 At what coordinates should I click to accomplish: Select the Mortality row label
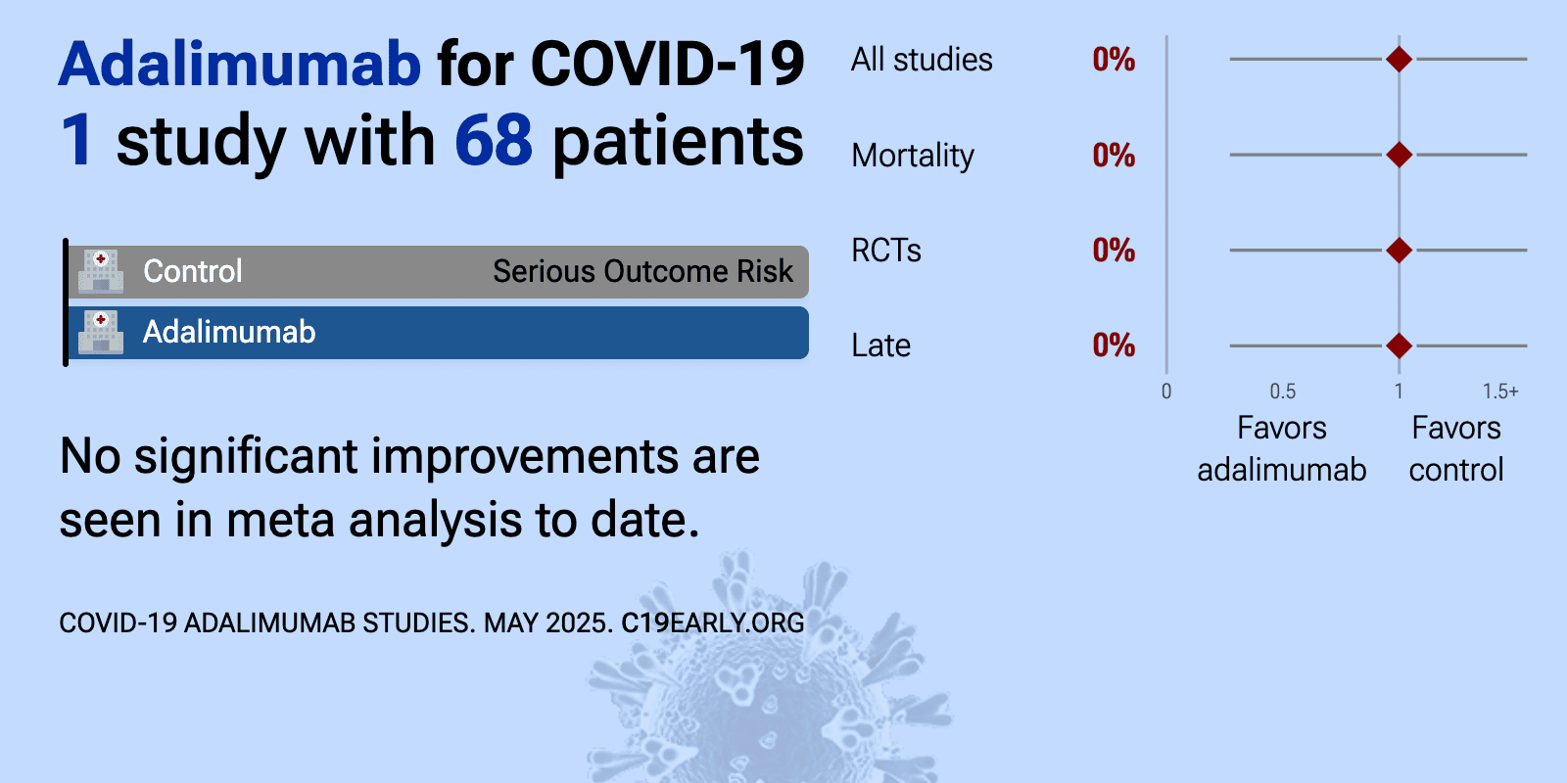point(913,156)
